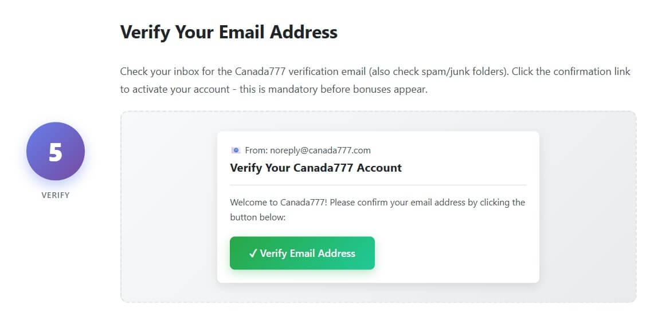Click blank white space in the email card
Screen dimensions: 658x325
click(459, 252)
